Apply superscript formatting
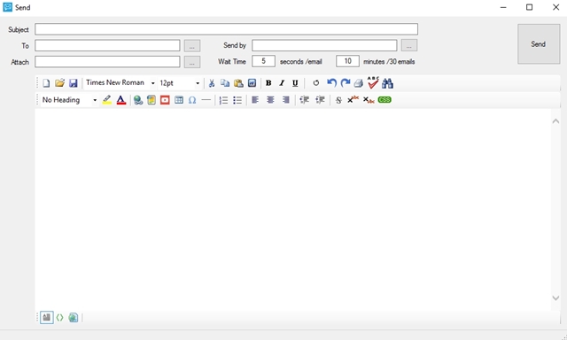 coord(353,99)
